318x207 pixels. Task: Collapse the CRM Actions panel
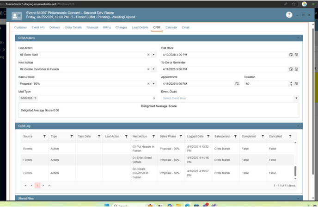(x=298, y=38)
